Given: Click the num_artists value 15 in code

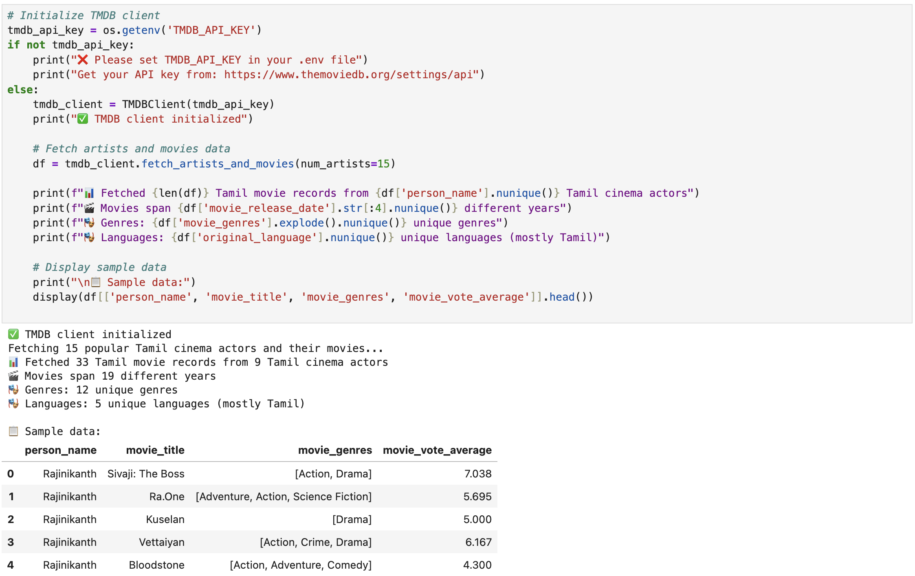Looking at the screenshot, I should tap(383, 164).
